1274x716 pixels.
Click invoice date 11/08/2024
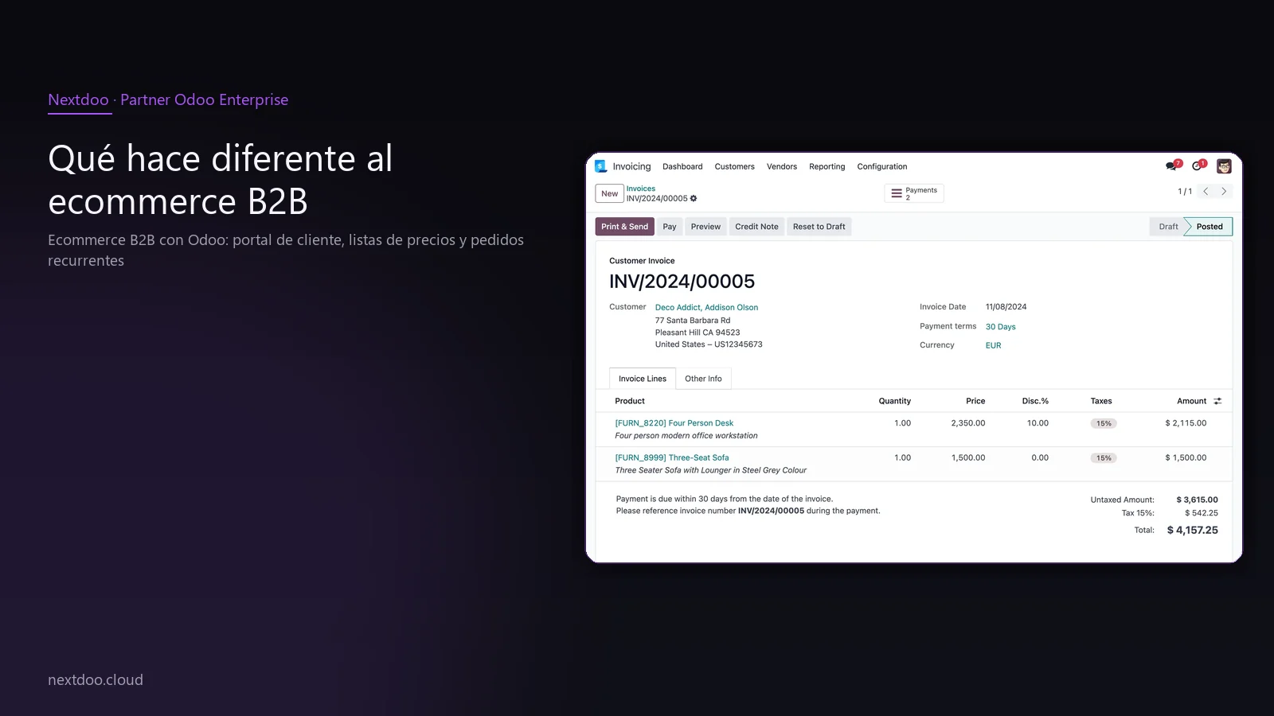pyautogui.click(x=1006, y=307)
